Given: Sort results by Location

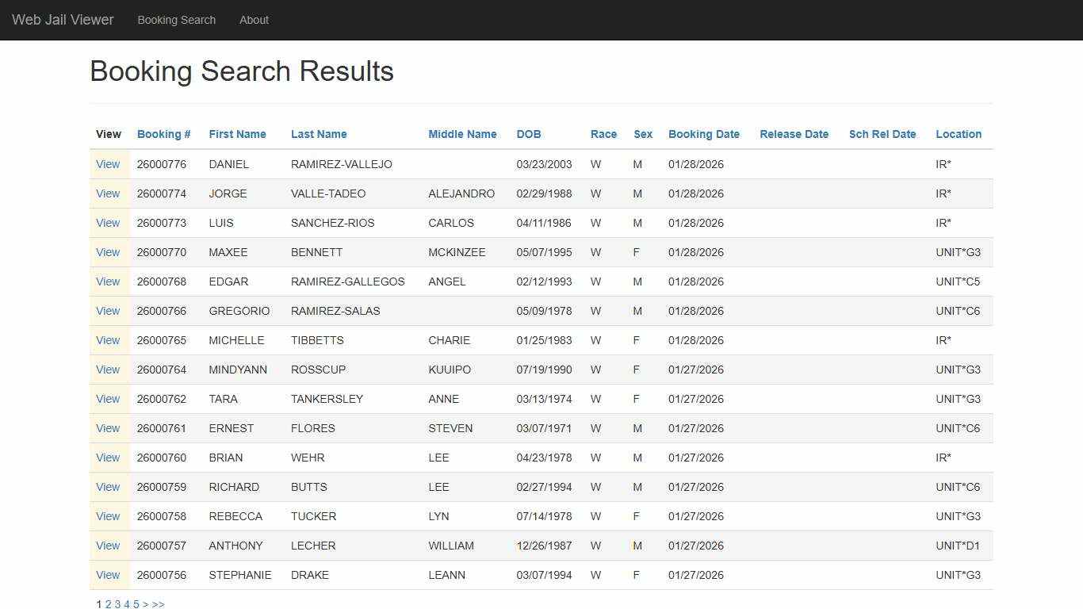Looking at the screenshot, I should tap(958, 134).
